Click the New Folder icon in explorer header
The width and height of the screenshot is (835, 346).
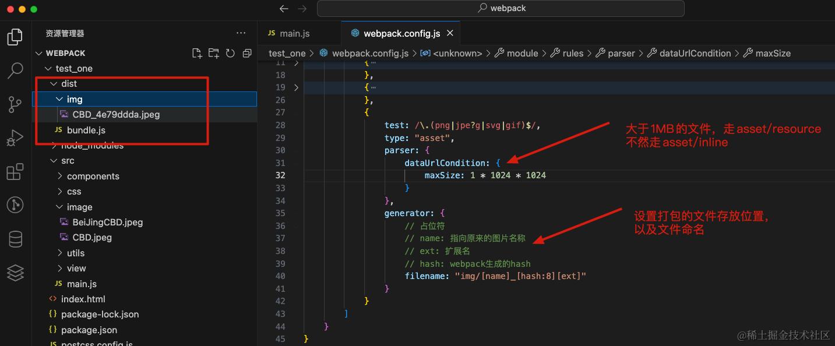[x=214, y=53]
